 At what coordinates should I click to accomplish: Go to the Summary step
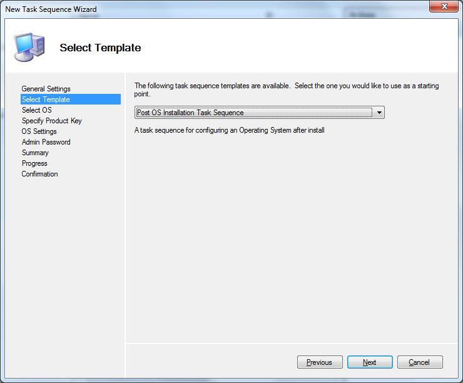pyautogui.click(x=35, y=153)
